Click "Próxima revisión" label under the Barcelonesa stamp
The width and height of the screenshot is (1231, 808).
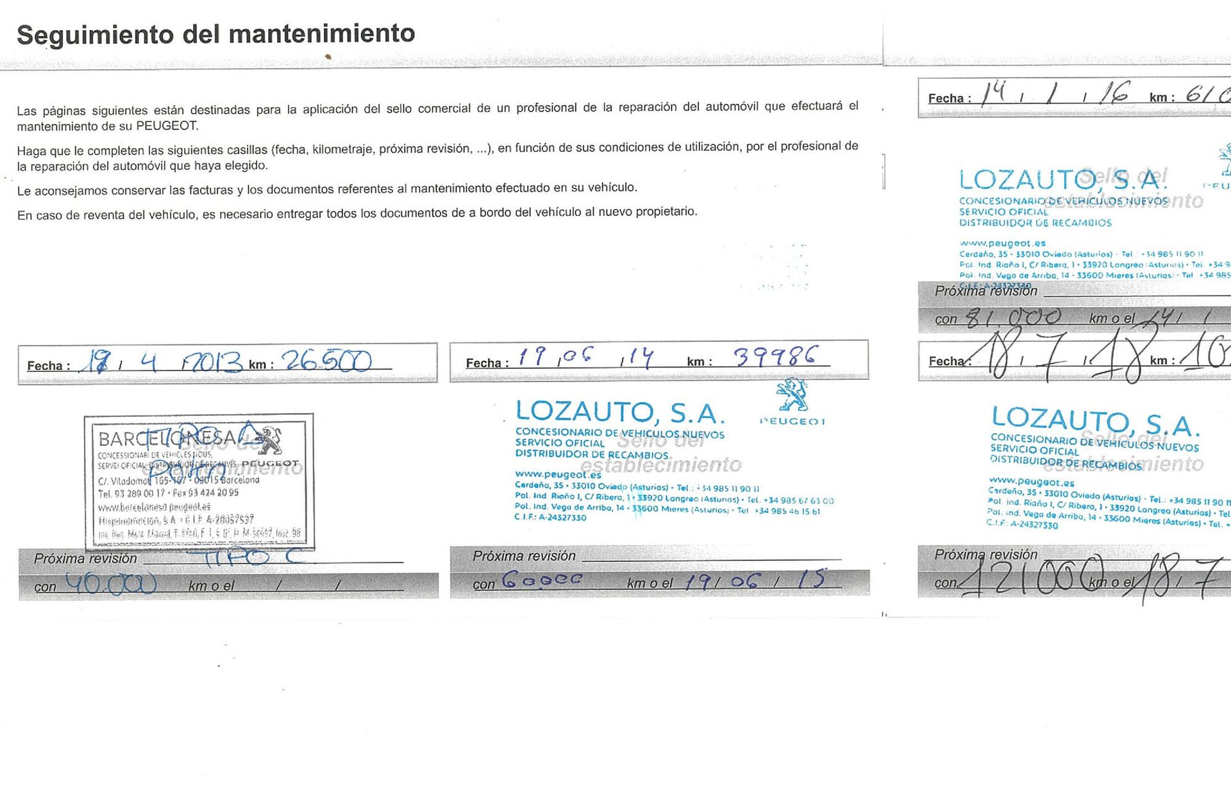click(x=85, y=559)
